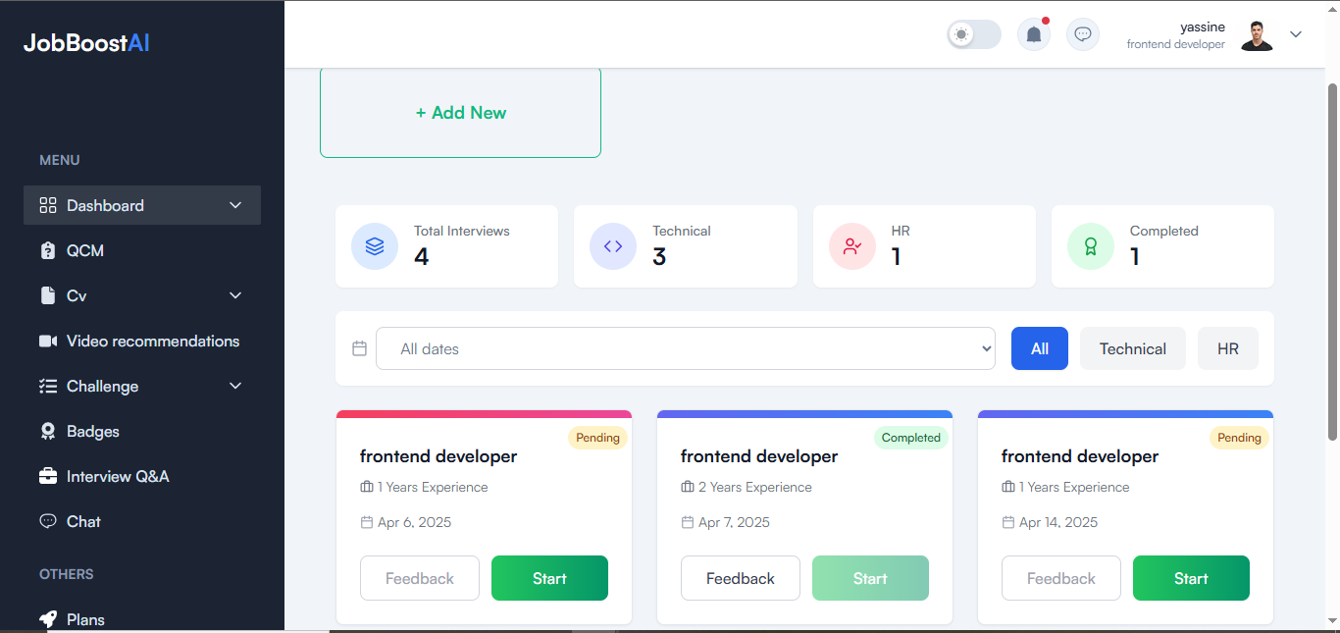Click the JobBoostAI logo
The width and height of the screenshot is (1340, 633).
pos(86,43)
